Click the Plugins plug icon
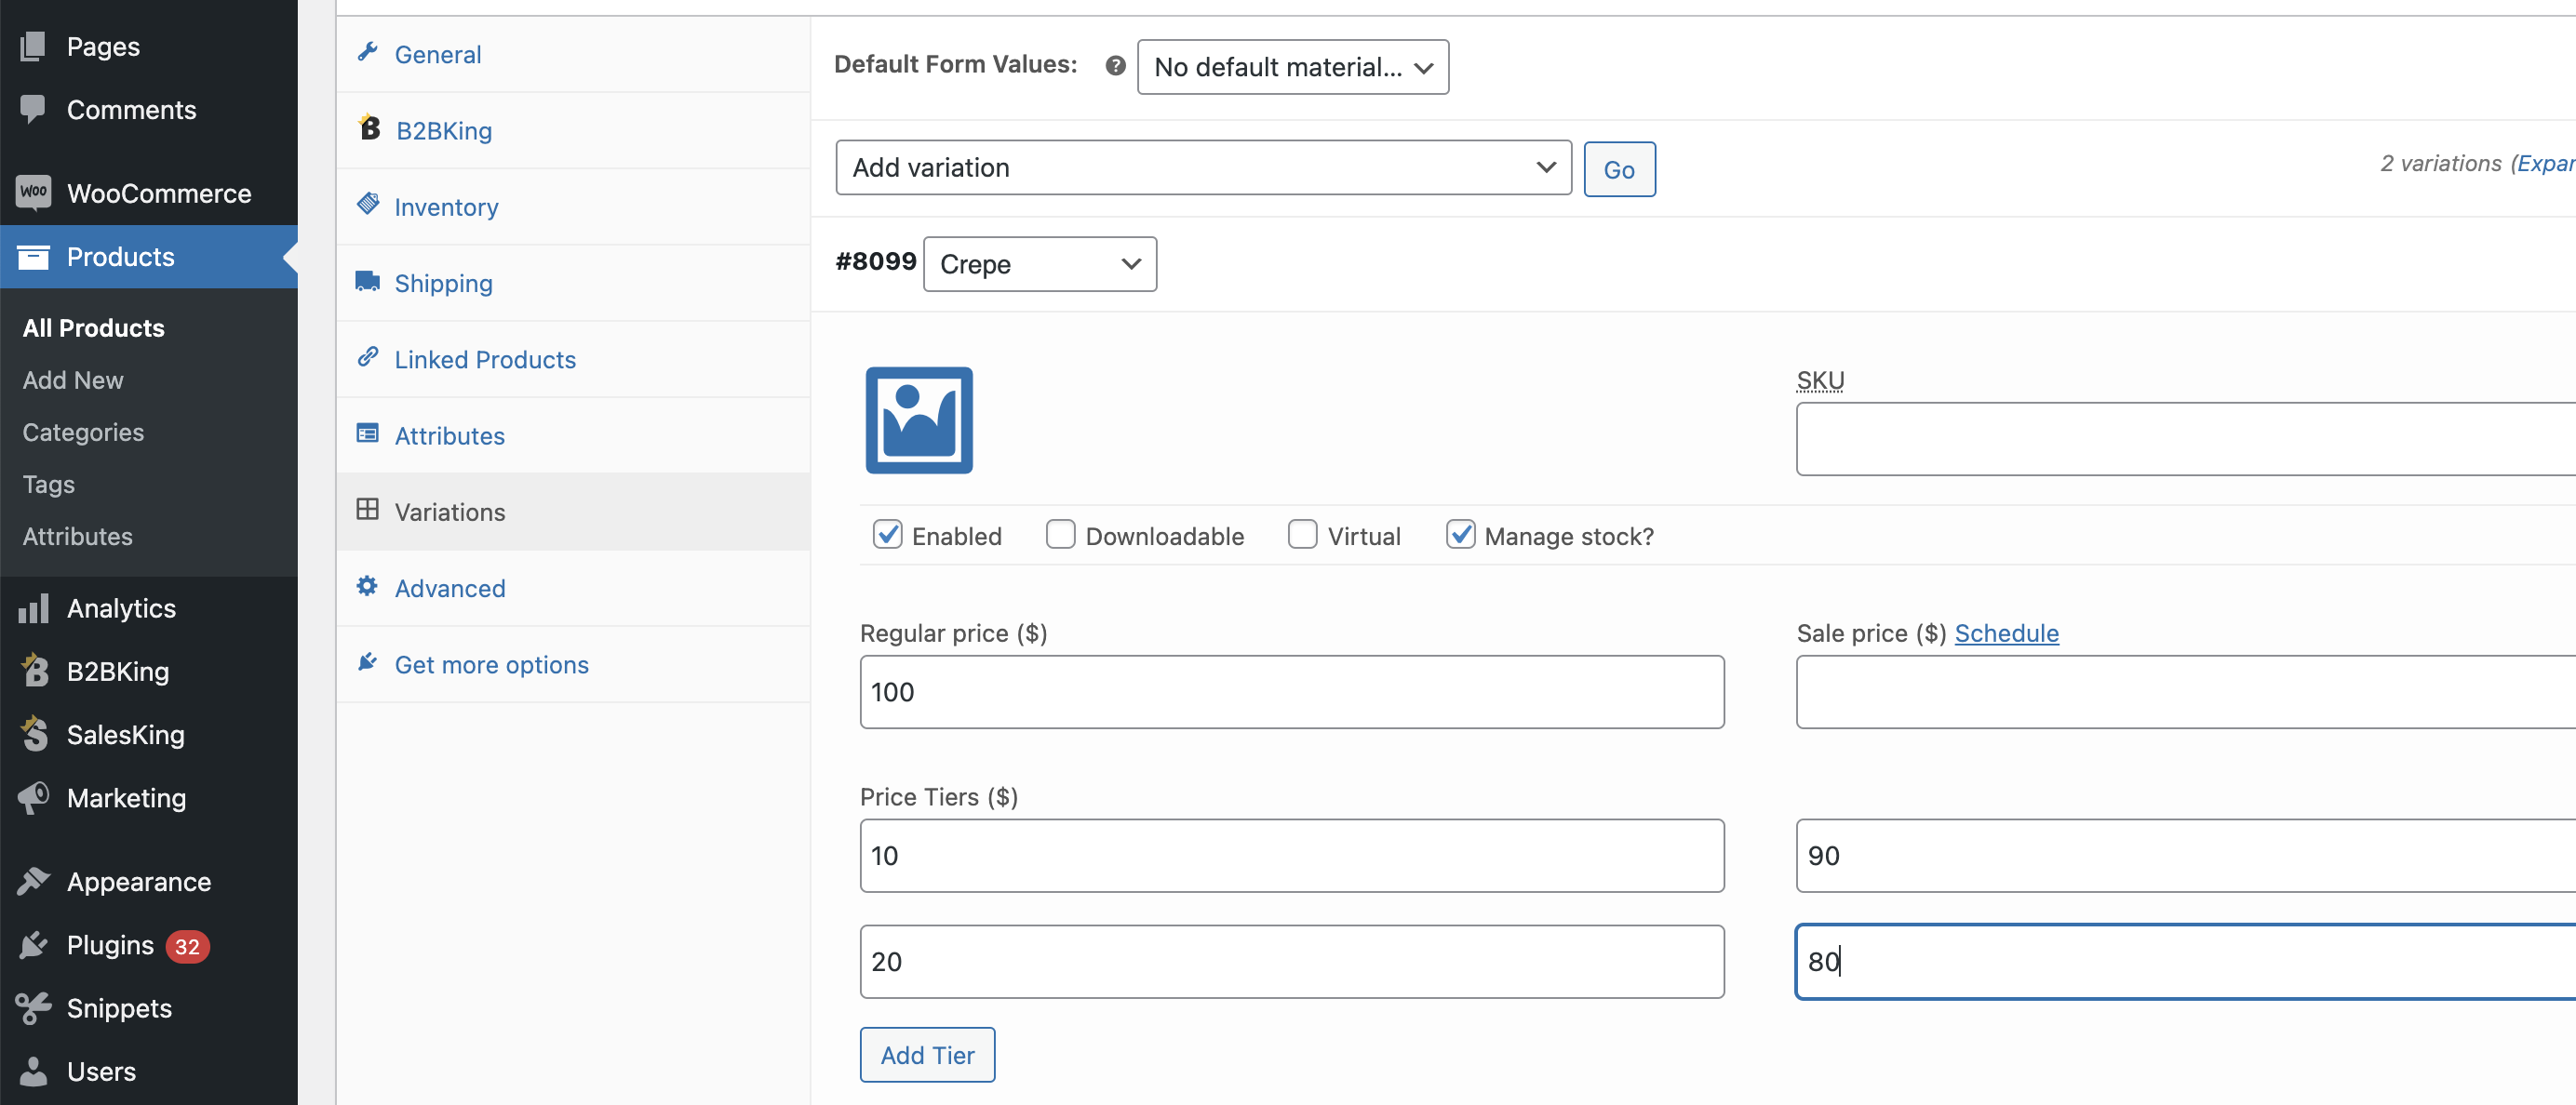Viewport: 2576px width, 1105px height. click(x=33, y=944)
